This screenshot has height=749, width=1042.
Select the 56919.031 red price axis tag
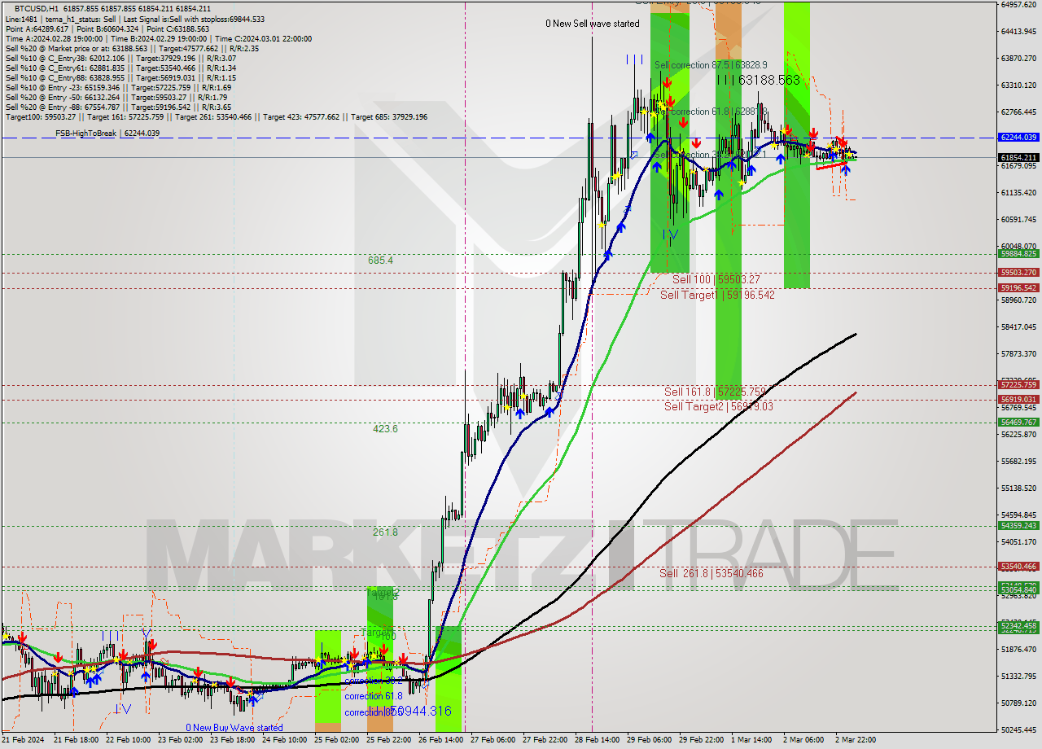coord(1018,400)
